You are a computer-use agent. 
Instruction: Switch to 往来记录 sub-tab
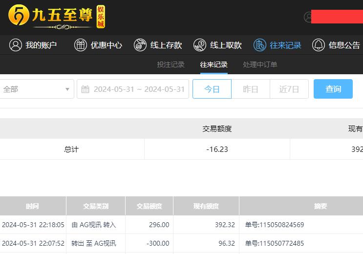(x=214, y=64)
